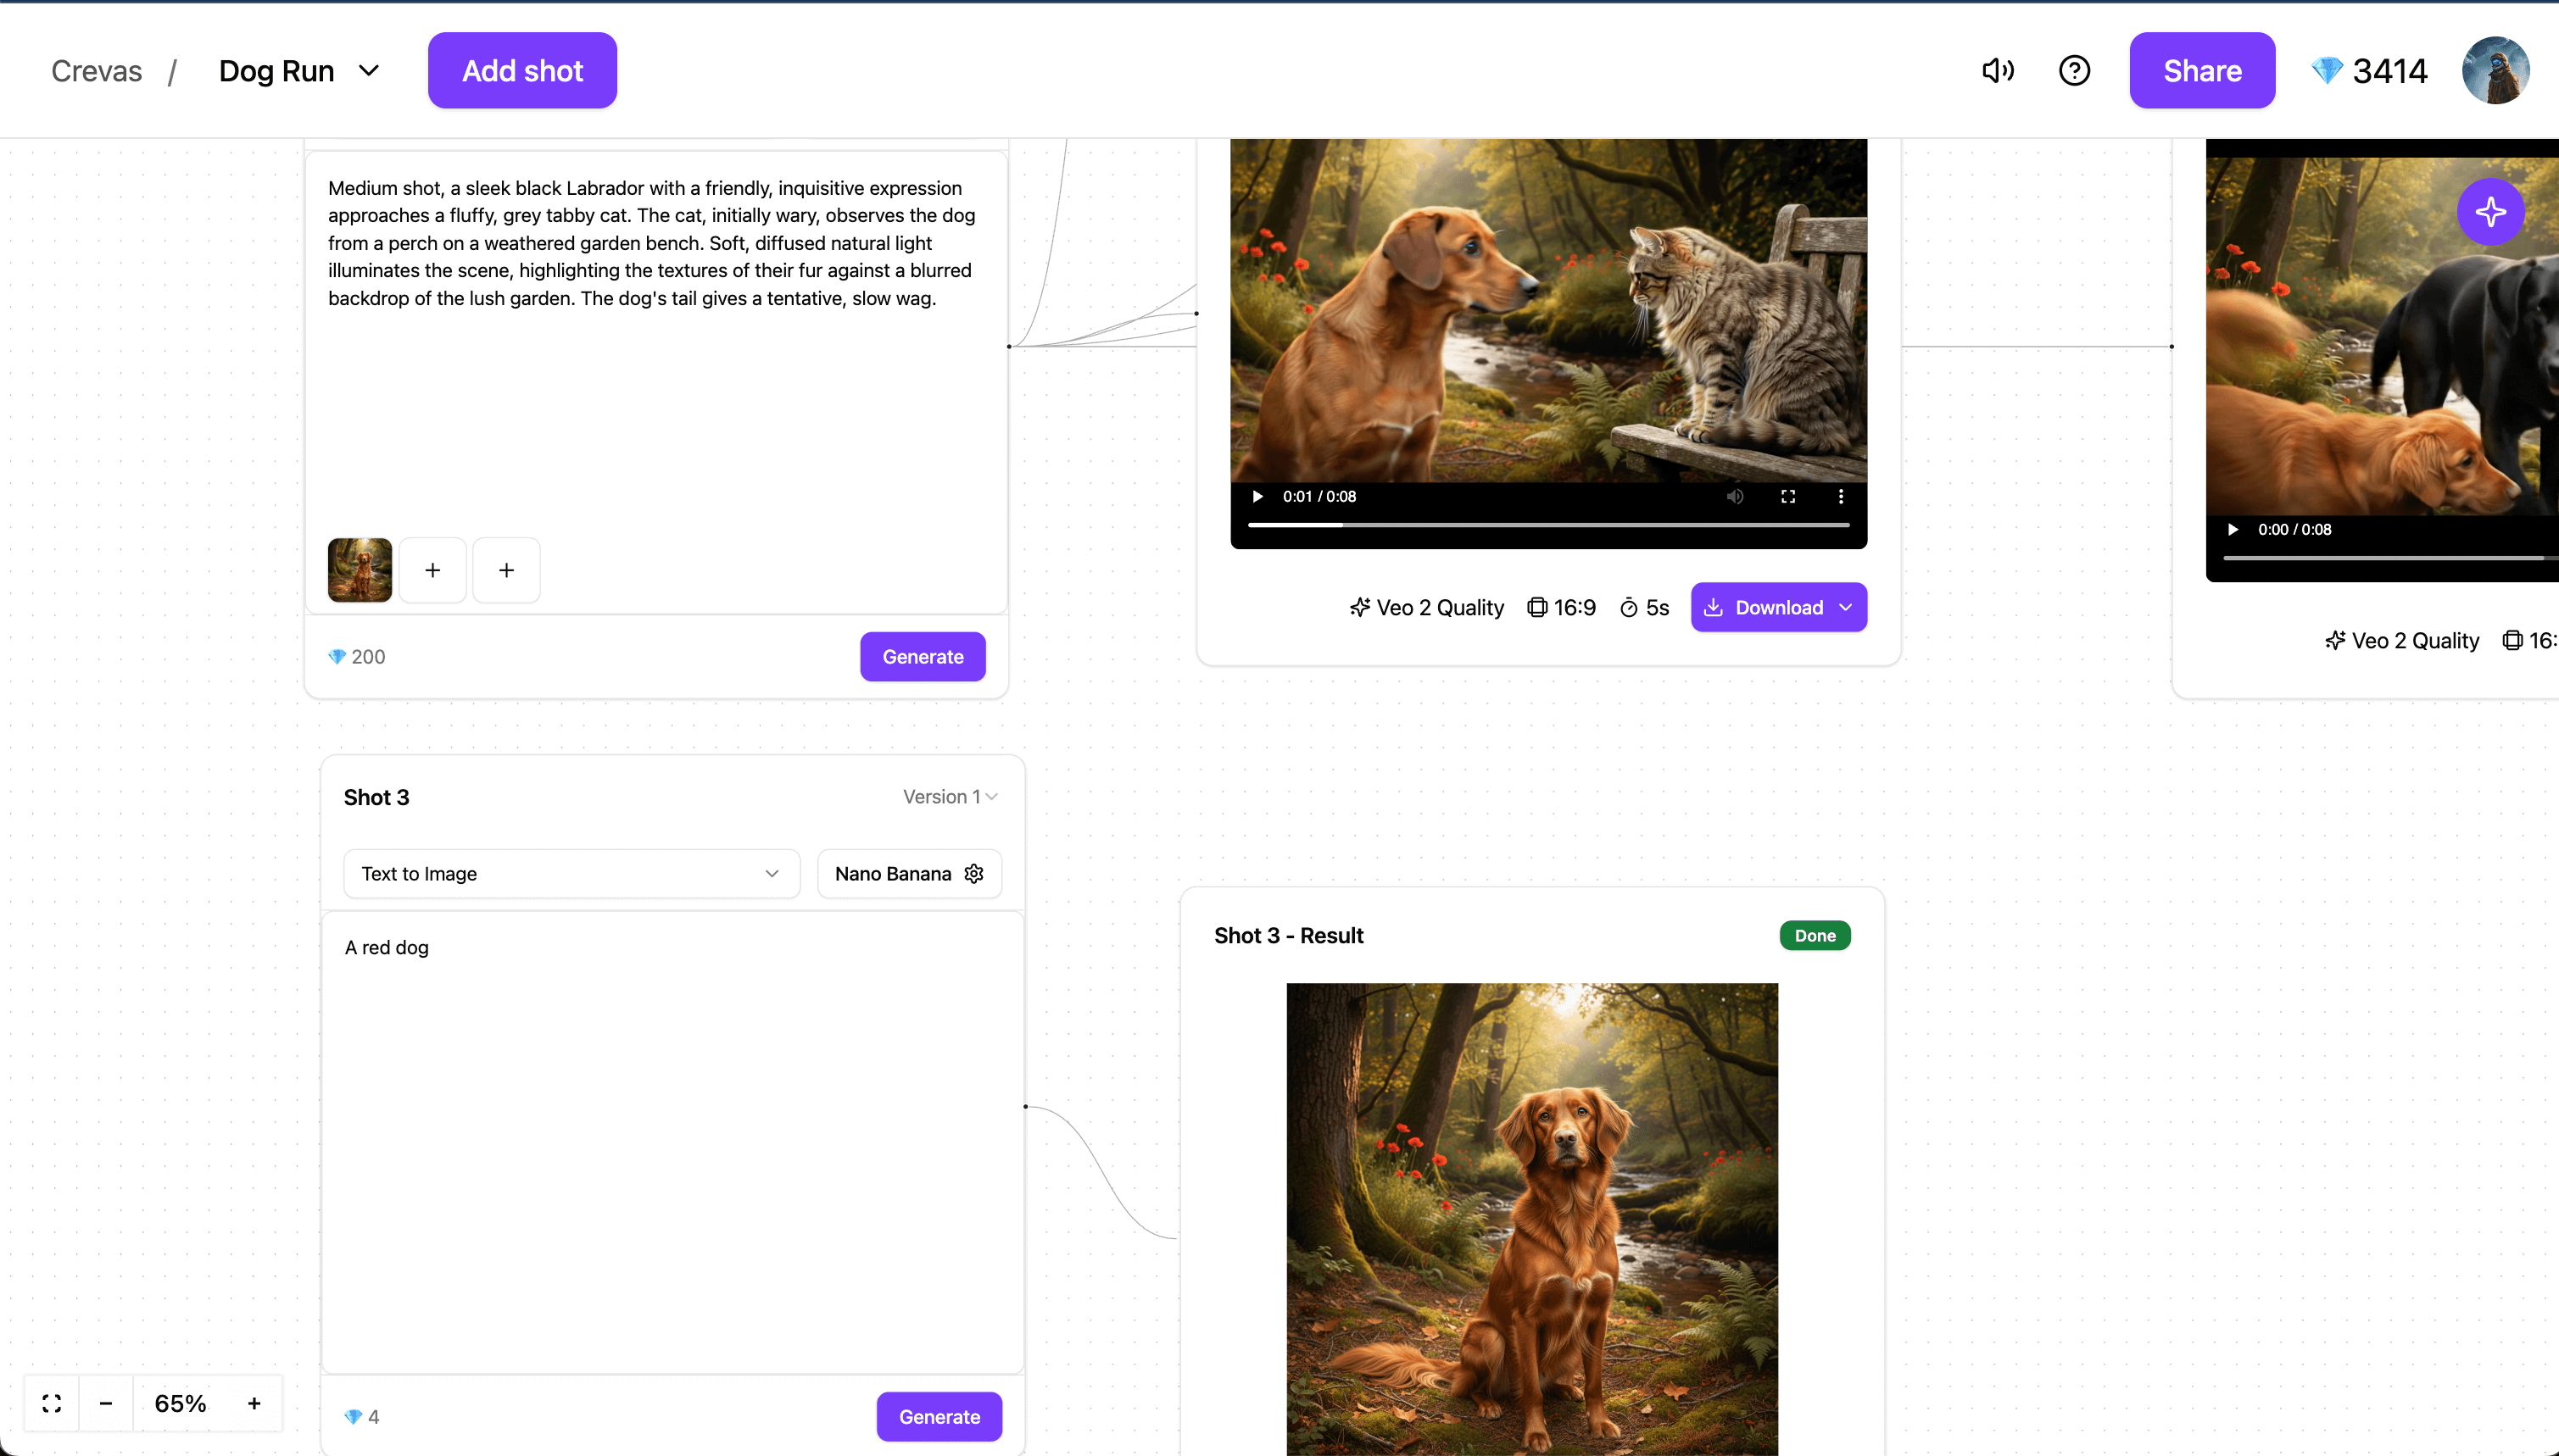
Task: Zoom in with the plus icon
Action: click(254, 1403)
